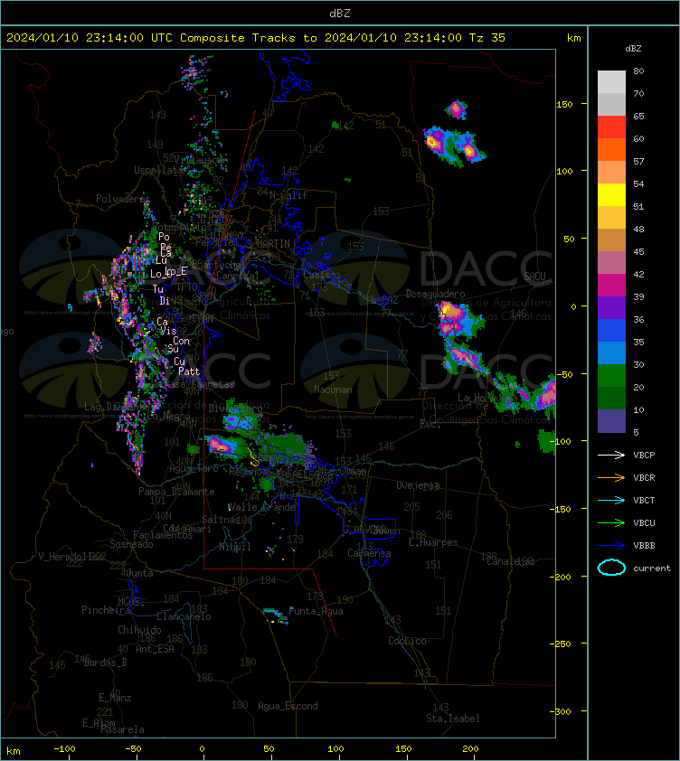Click the 'Polvaderas' place label
This screenshot has height=761, width=680.
pos(123,199)
